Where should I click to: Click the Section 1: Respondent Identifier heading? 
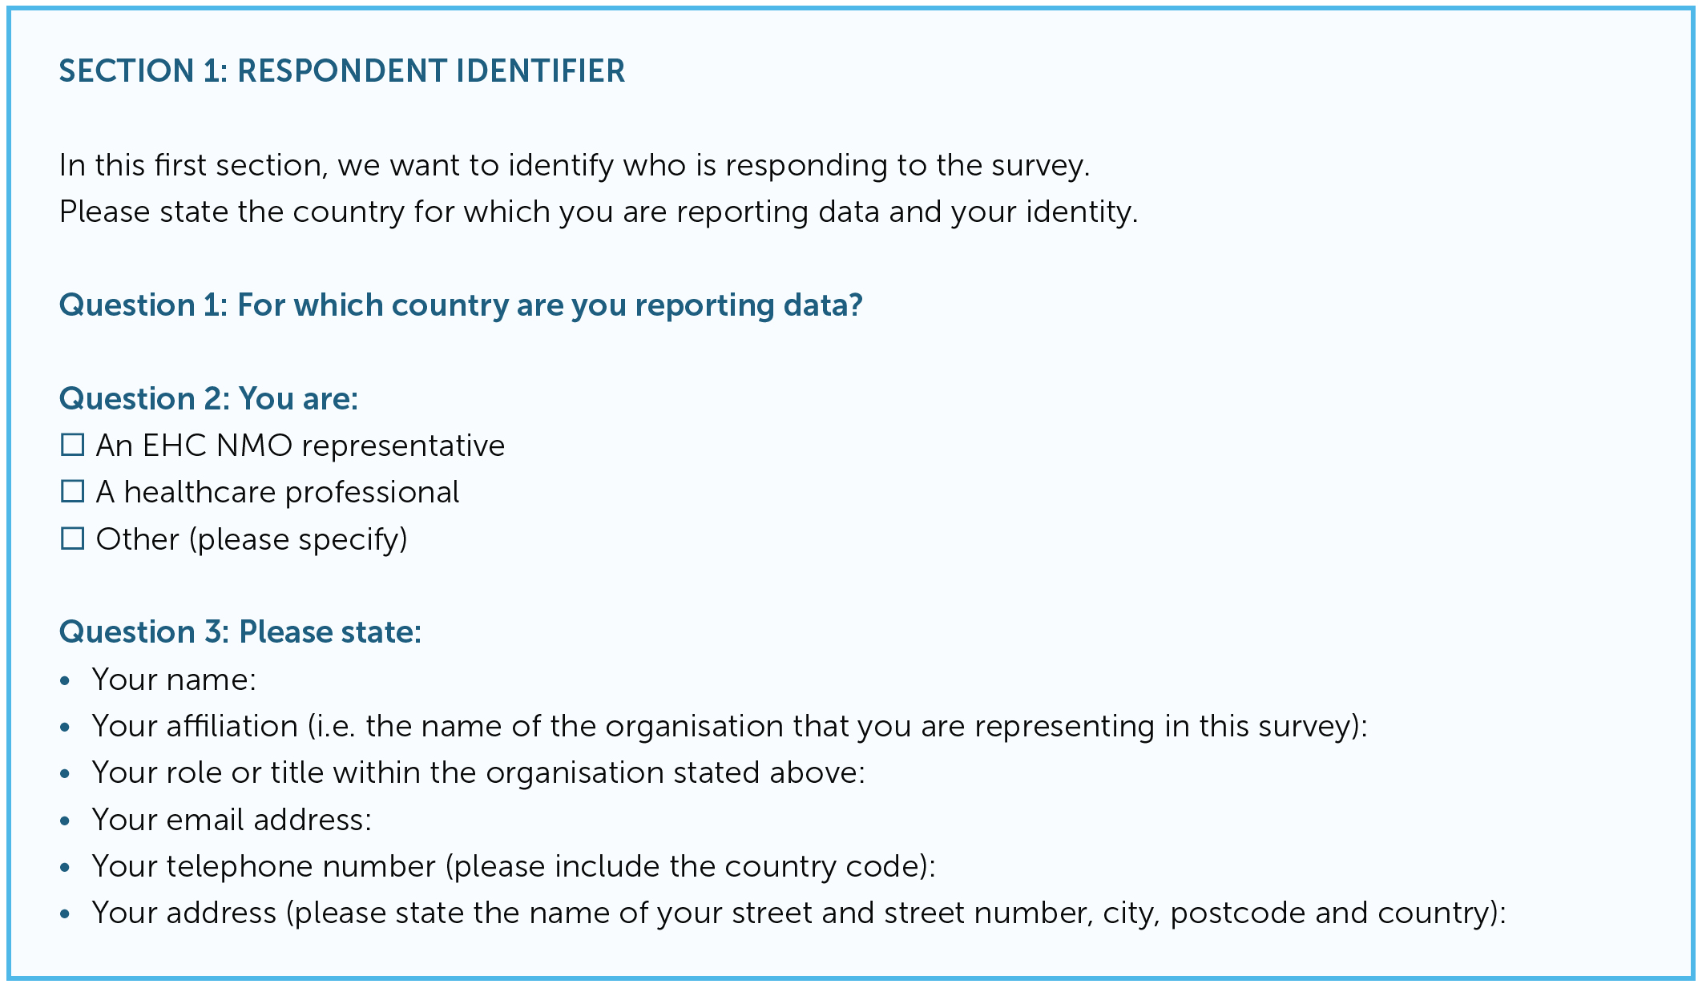pos(342,71)
